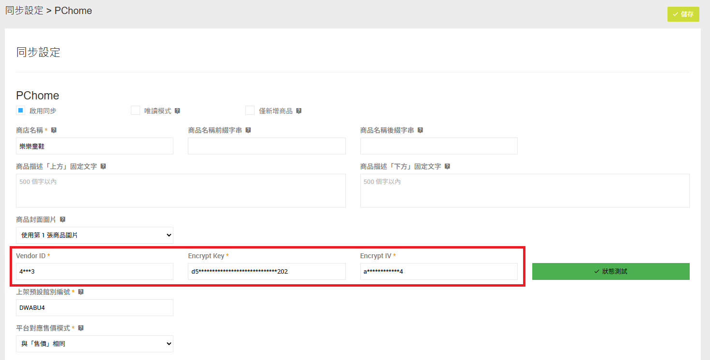Click help icon next to 僅新增商品
Screen dimensions: 710x360
[x=298, y=111]
